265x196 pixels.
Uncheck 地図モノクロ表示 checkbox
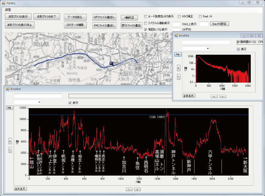tap(145, 29)
